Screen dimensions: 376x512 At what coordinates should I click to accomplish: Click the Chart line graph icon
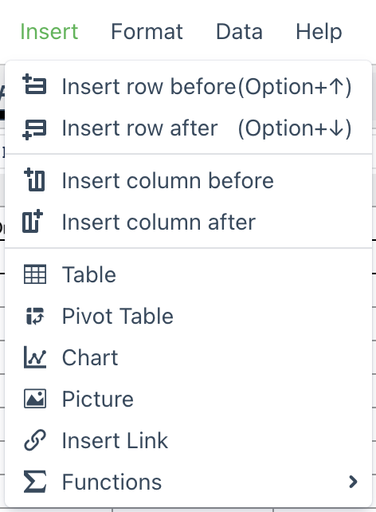35,357
